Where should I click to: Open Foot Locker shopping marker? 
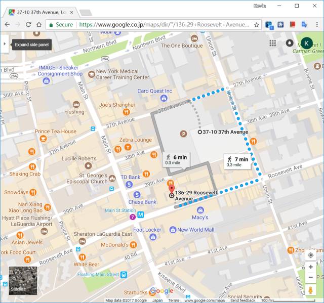153,237
